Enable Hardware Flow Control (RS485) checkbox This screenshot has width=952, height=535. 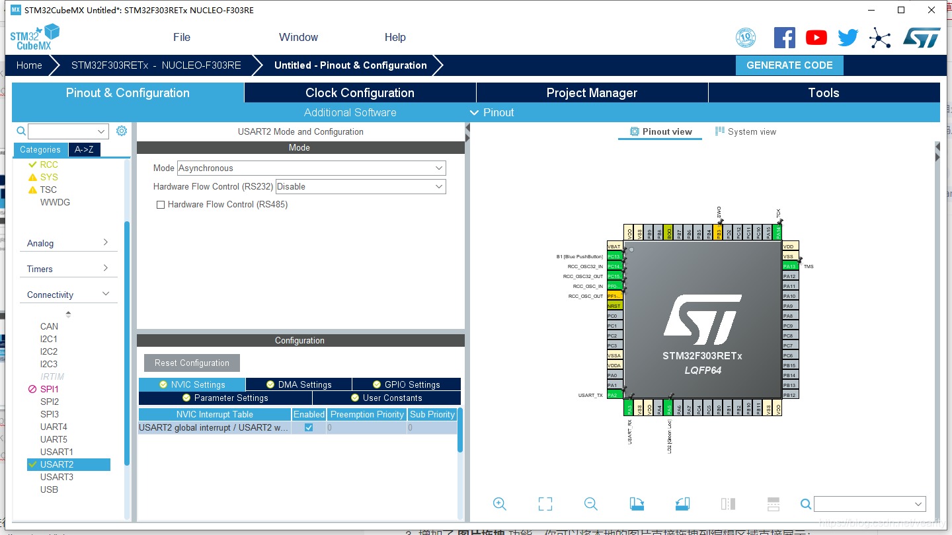160,205
